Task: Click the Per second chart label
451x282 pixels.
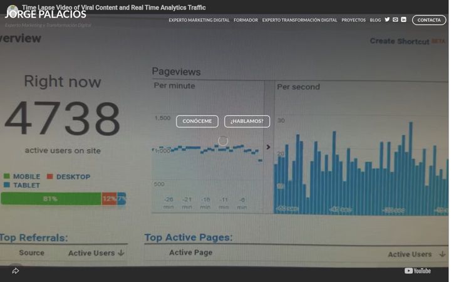Action: click(298, 87)
